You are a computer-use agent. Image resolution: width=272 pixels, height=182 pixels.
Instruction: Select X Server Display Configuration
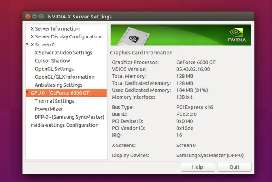(66, 37)
